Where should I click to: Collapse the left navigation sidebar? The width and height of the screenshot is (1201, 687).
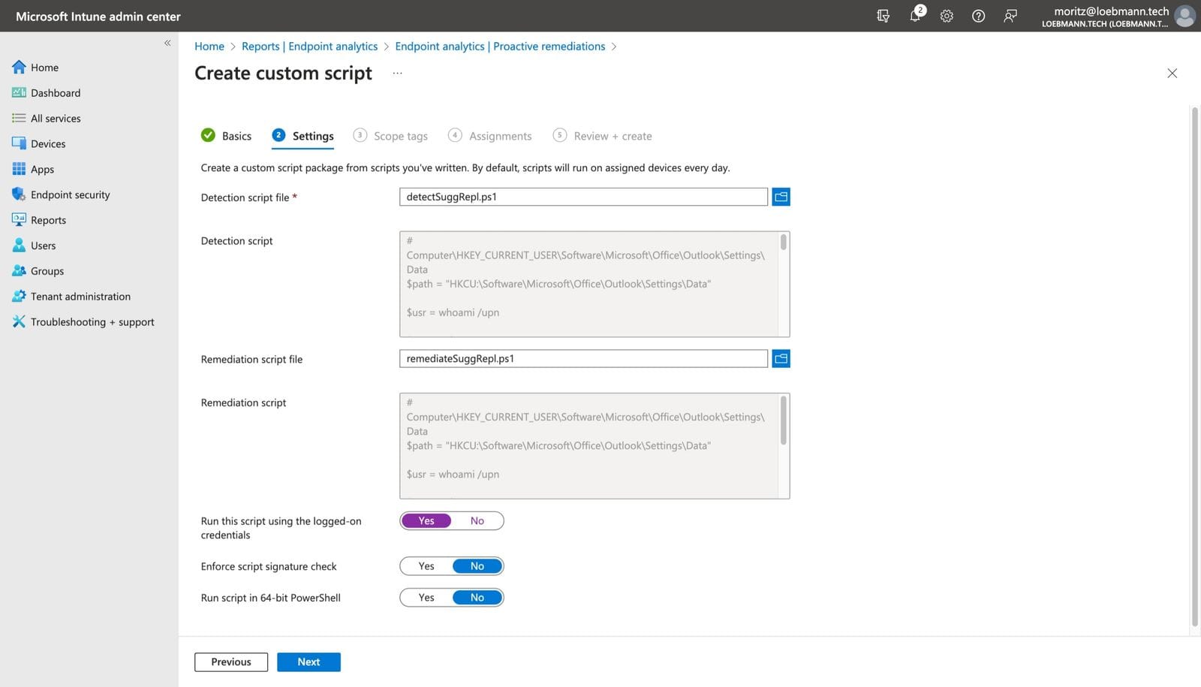tap(167, 43)
